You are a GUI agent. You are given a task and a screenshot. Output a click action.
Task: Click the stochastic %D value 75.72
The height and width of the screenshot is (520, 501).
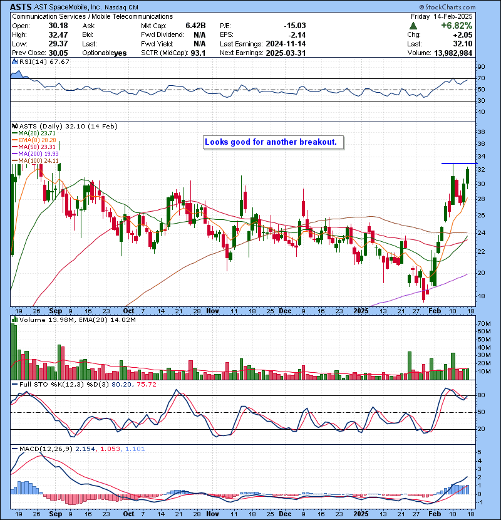point(146,385)
